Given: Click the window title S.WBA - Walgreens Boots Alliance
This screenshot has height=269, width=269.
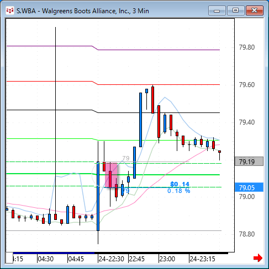Looking at the screenshot, I should point(83,11).
